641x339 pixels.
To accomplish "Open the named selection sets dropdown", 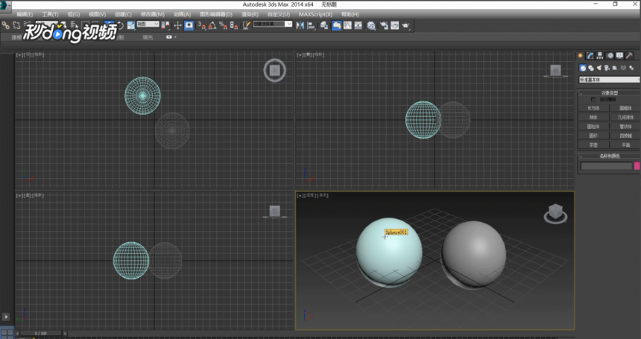I will click(273, 24).
